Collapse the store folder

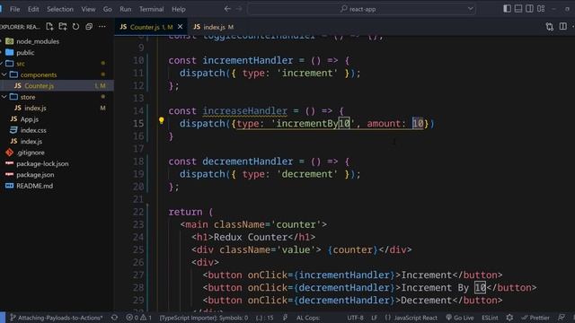pos(28,97)
